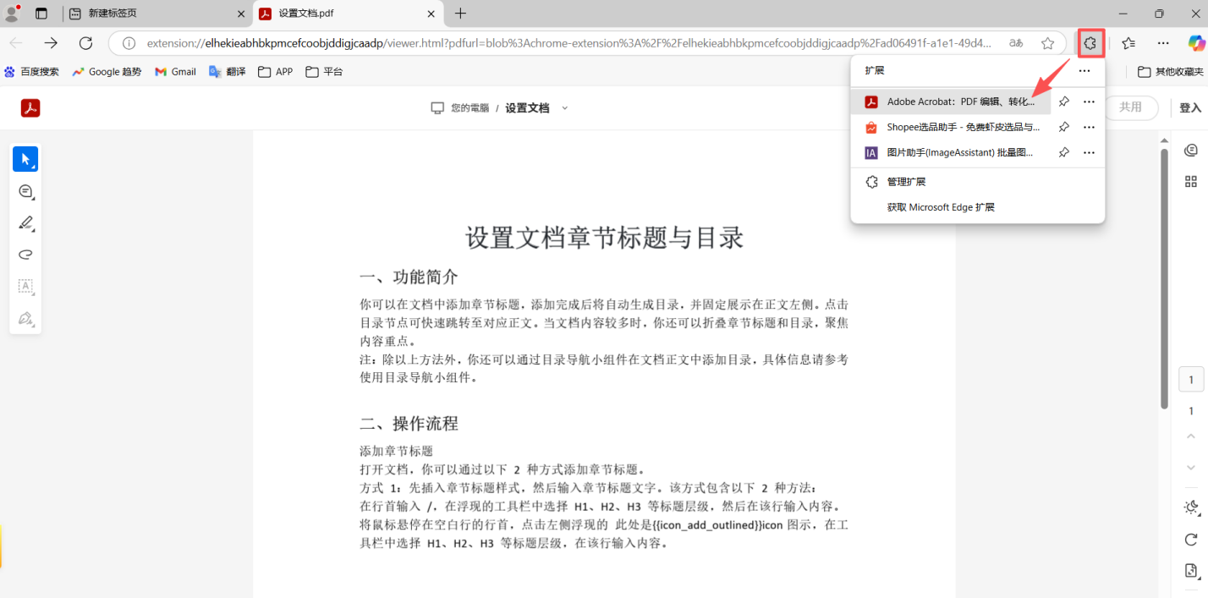The height and width of the screenshot is (598, 1208).
Task: Select the arrow selection tool
Action: (25, 159)
